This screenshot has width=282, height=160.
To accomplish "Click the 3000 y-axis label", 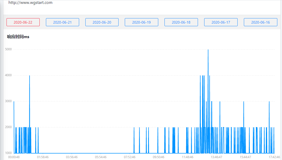I will coord(8,101).
